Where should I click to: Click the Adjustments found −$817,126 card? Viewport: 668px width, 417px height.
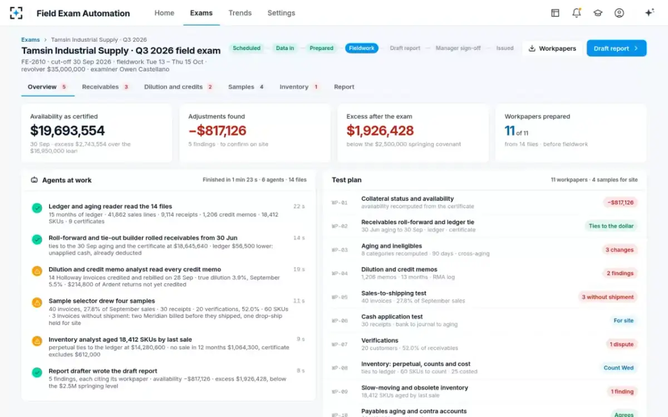pos(255,133)
